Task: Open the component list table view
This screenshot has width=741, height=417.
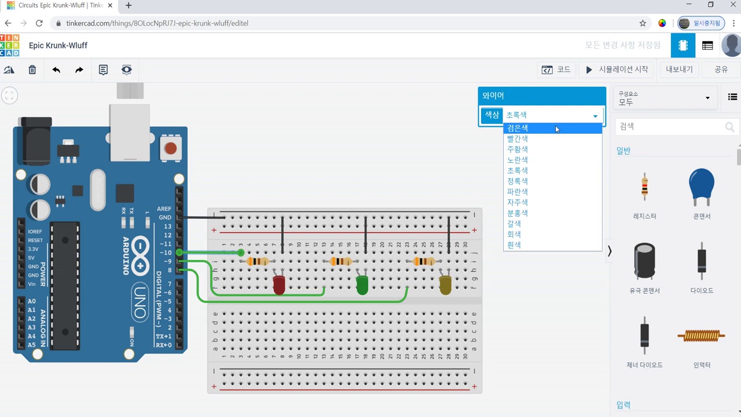Action: [x=707, y=45]
